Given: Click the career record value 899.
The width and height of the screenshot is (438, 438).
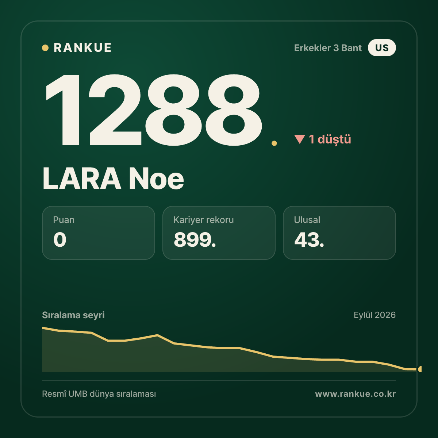Looking at the screenshot, I should (195, 240).
